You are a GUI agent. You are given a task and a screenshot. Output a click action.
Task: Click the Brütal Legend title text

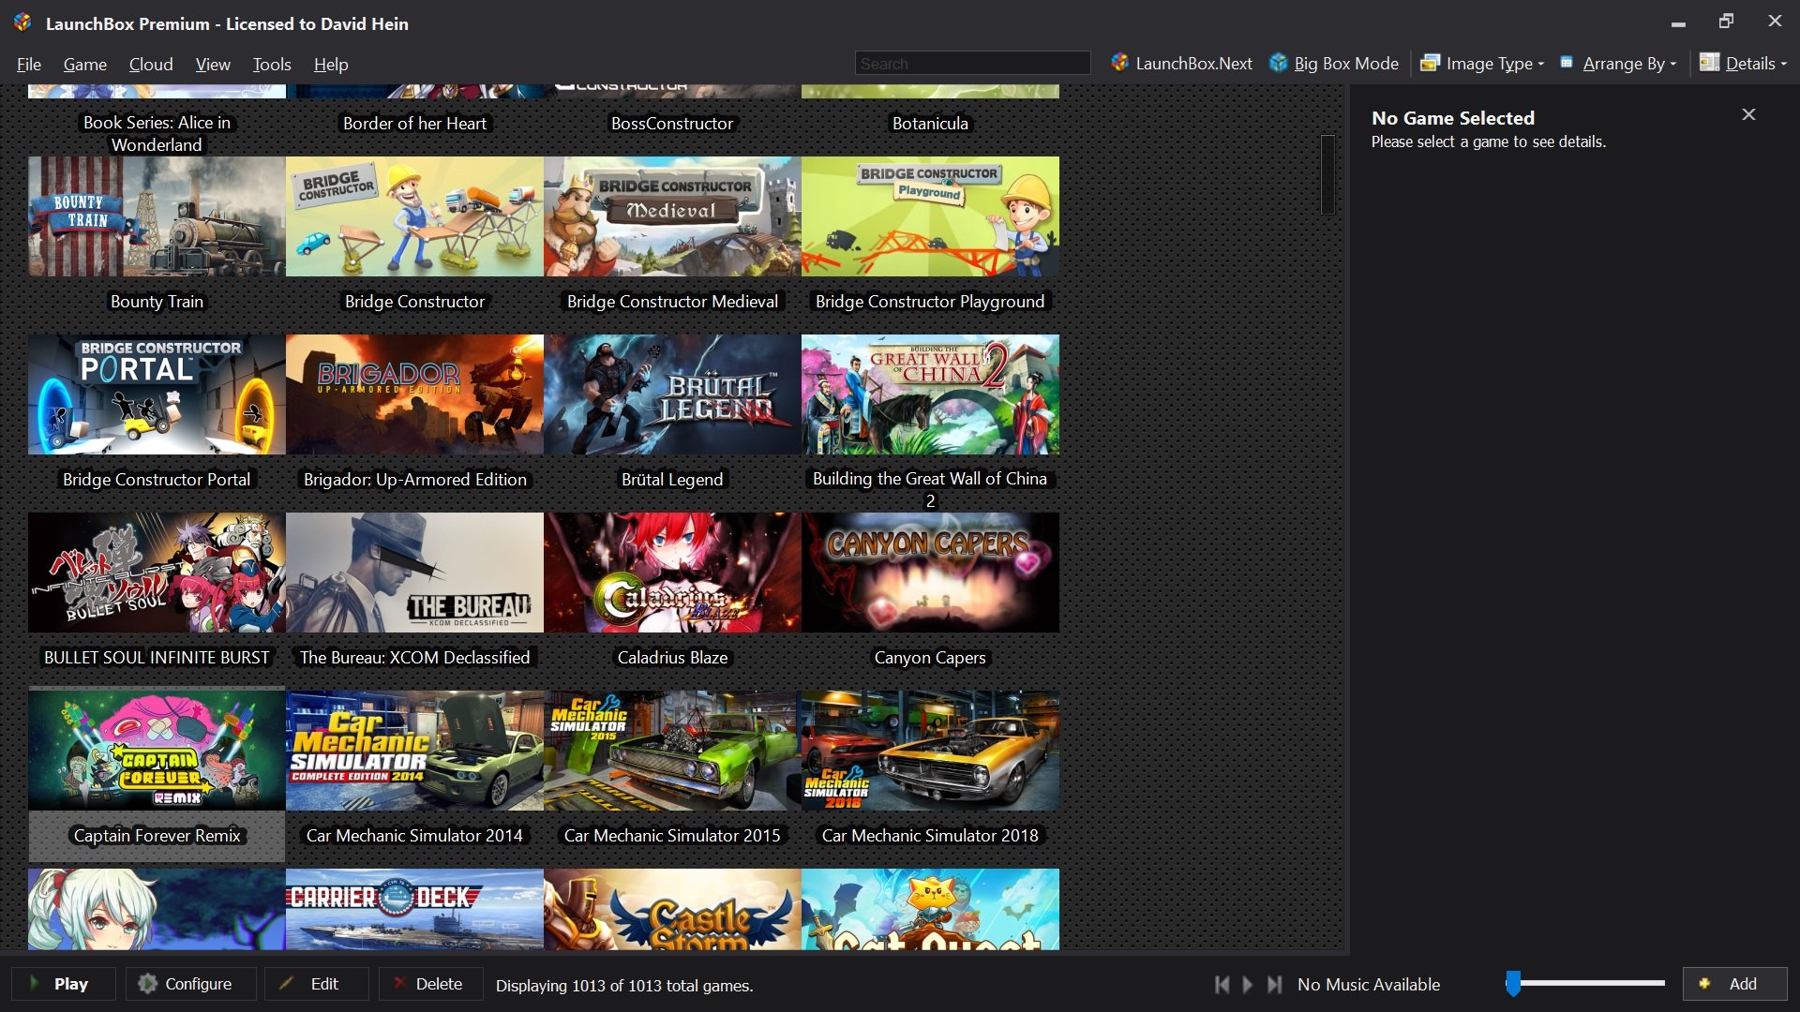[x=672, y=480]
